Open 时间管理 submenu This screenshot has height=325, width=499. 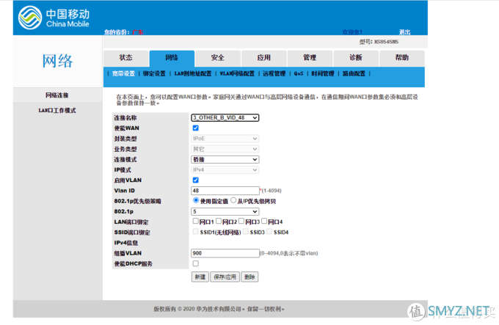coord(323,74)
